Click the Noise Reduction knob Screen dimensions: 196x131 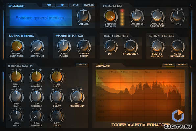coord(177,46)
